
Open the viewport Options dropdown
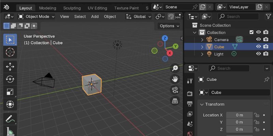169,26
